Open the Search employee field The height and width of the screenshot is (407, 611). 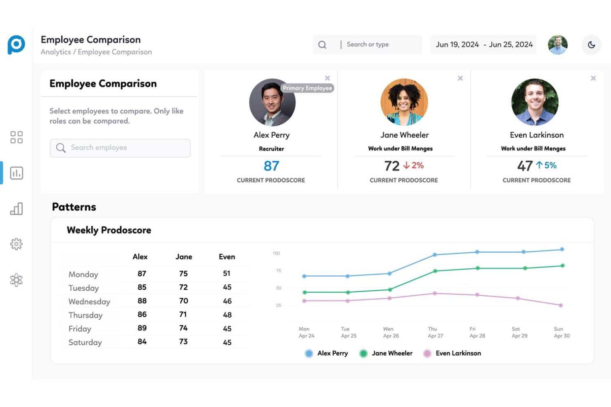click(120, 148)
